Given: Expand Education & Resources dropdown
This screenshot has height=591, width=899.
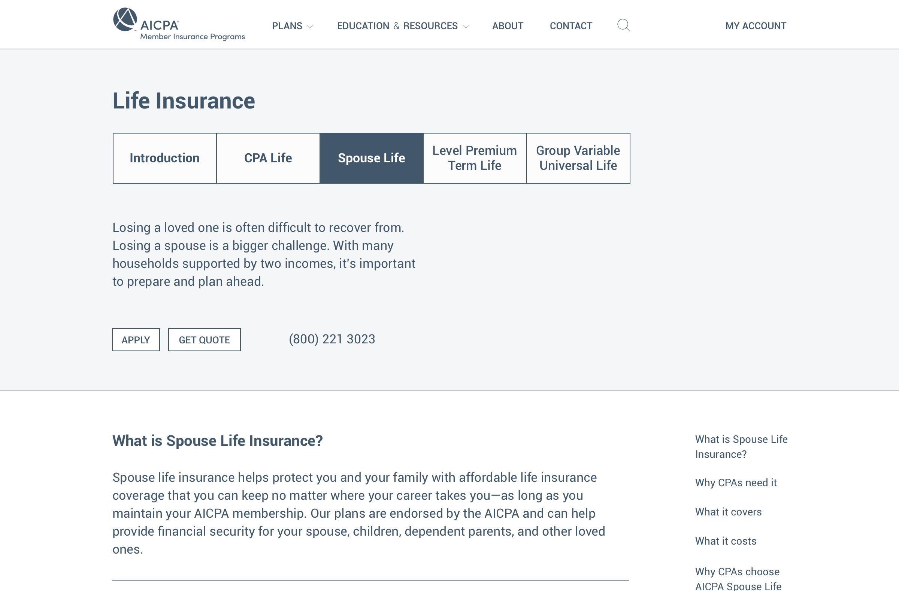Looking at the screenshot, I should [x=403, y=26].
